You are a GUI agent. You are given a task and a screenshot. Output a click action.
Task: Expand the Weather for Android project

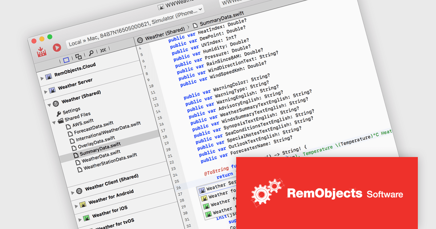coord(76,206)
